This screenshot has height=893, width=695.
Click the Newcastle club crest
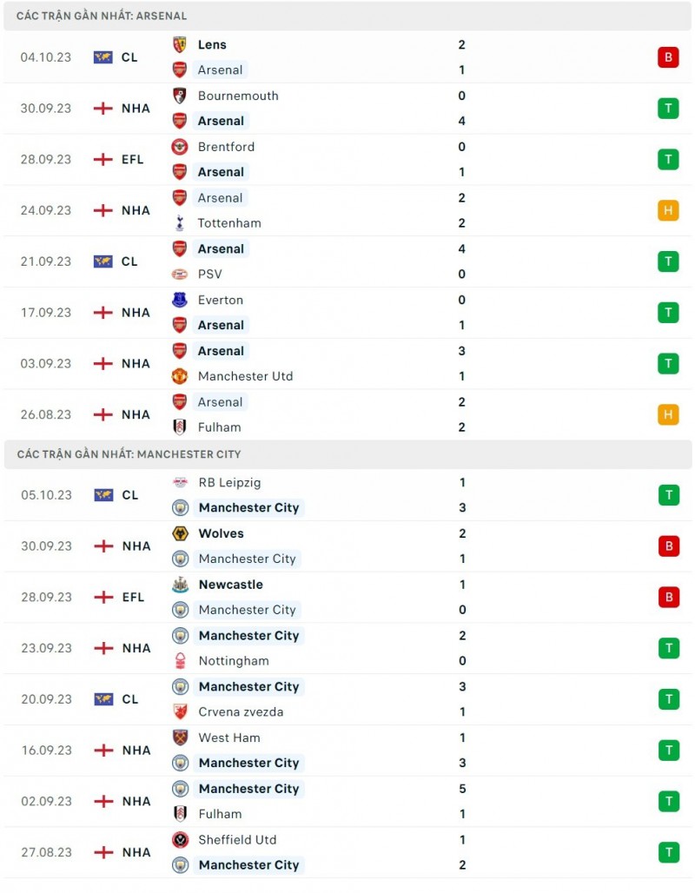point(180,585)
